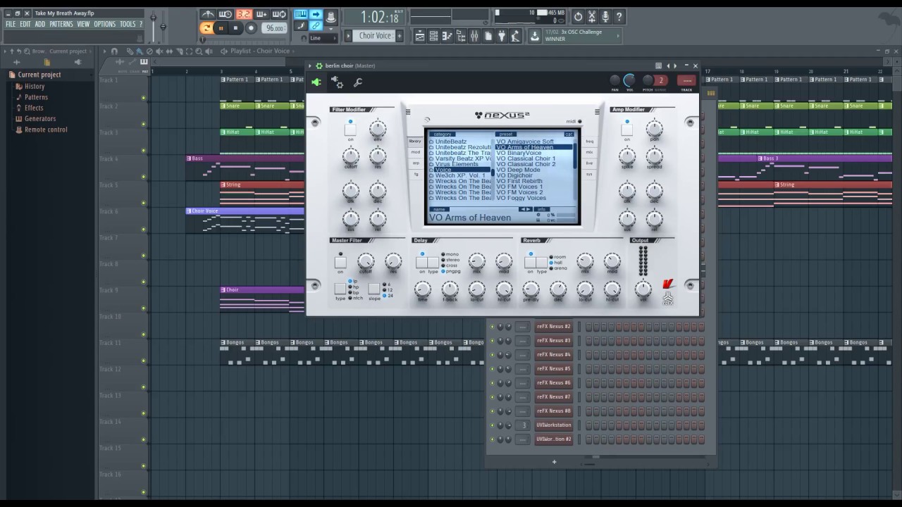Open History in the browser tree

35,87
